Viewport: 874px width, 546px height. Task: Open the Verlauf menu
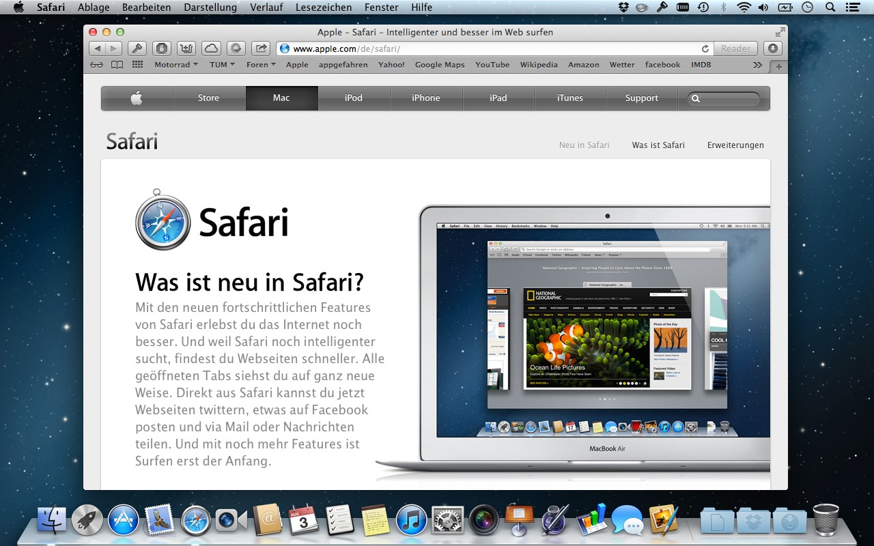tap(266, 8)
